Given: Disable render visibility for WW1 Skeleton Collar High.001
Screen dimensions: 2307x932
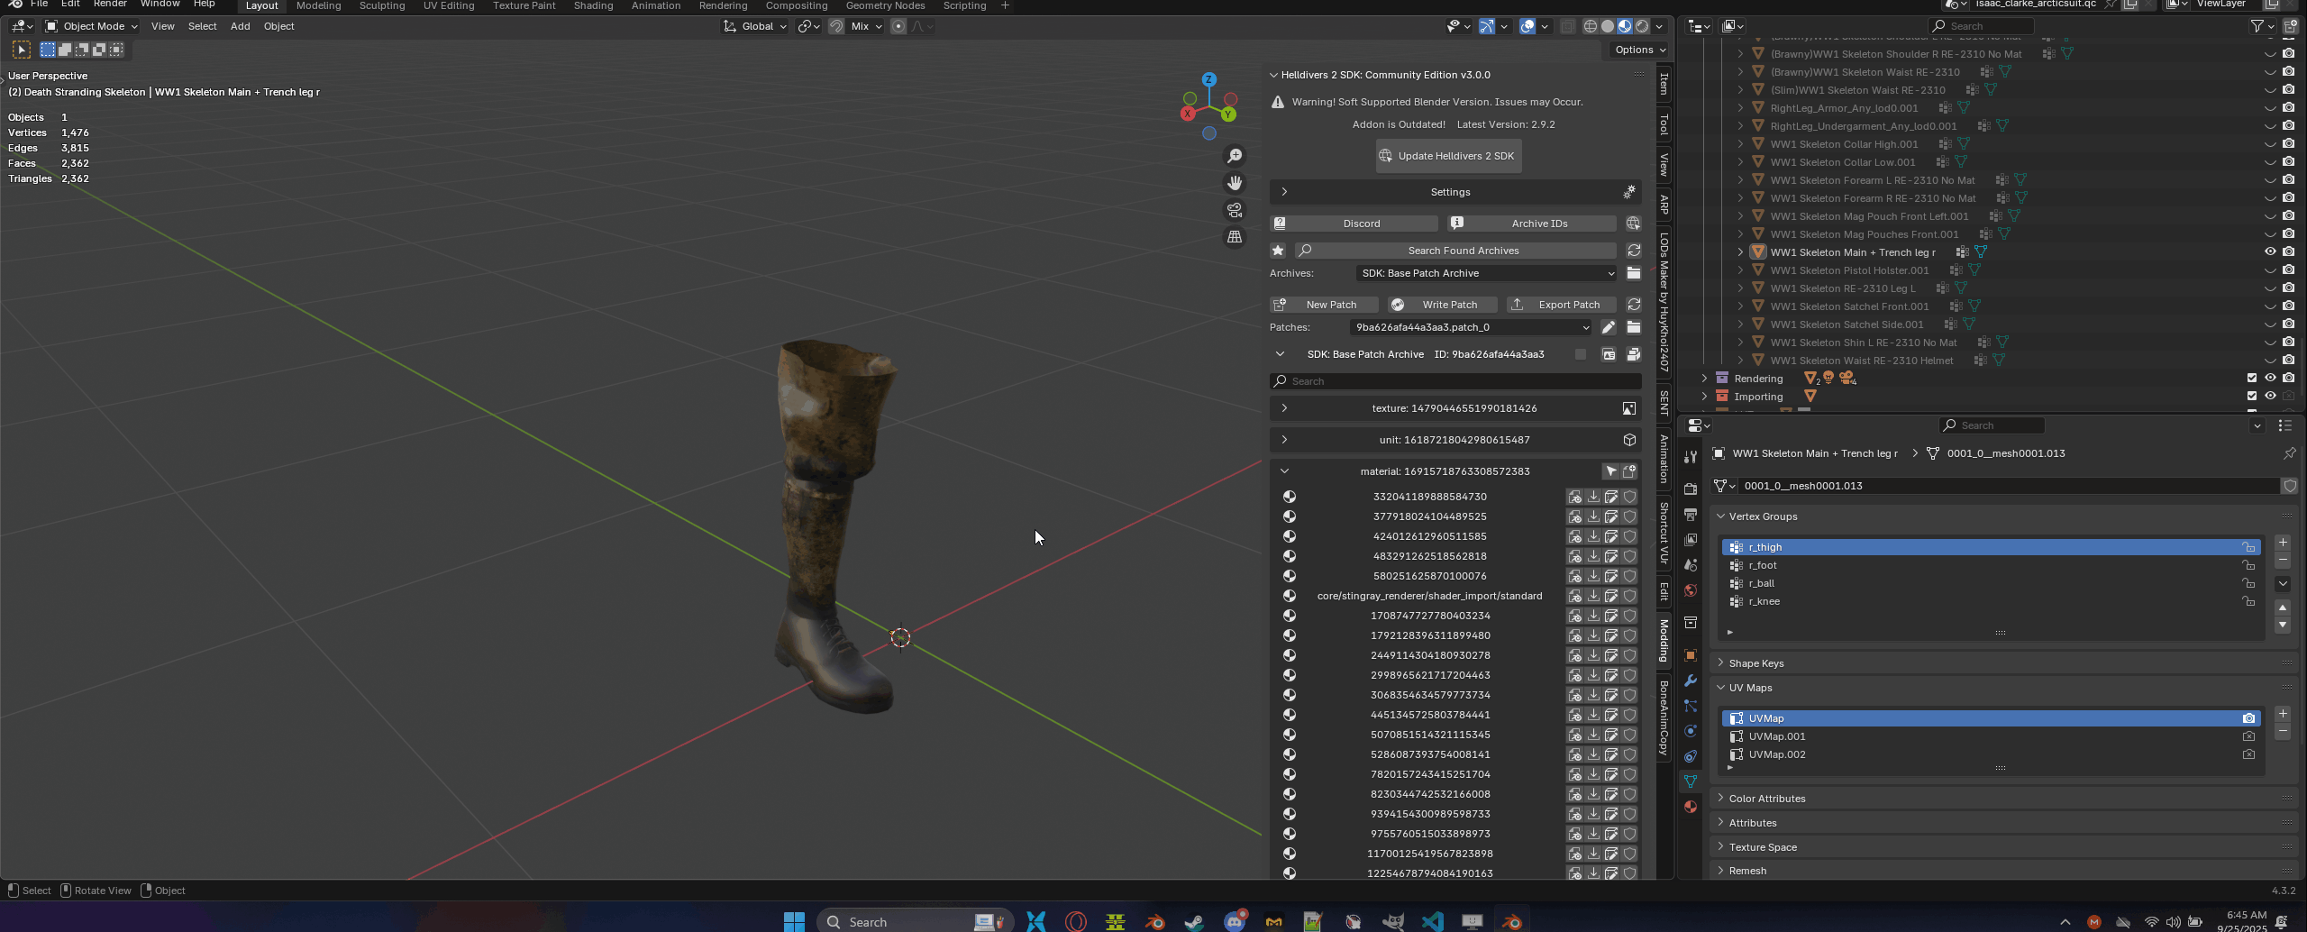Looking at the screenshot, I should [x=2288, y=144].
